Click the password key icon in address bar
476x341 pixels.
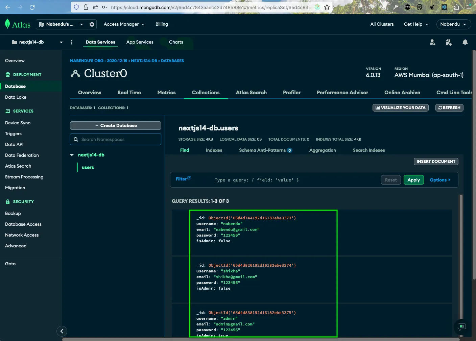[x=105, y=7]
